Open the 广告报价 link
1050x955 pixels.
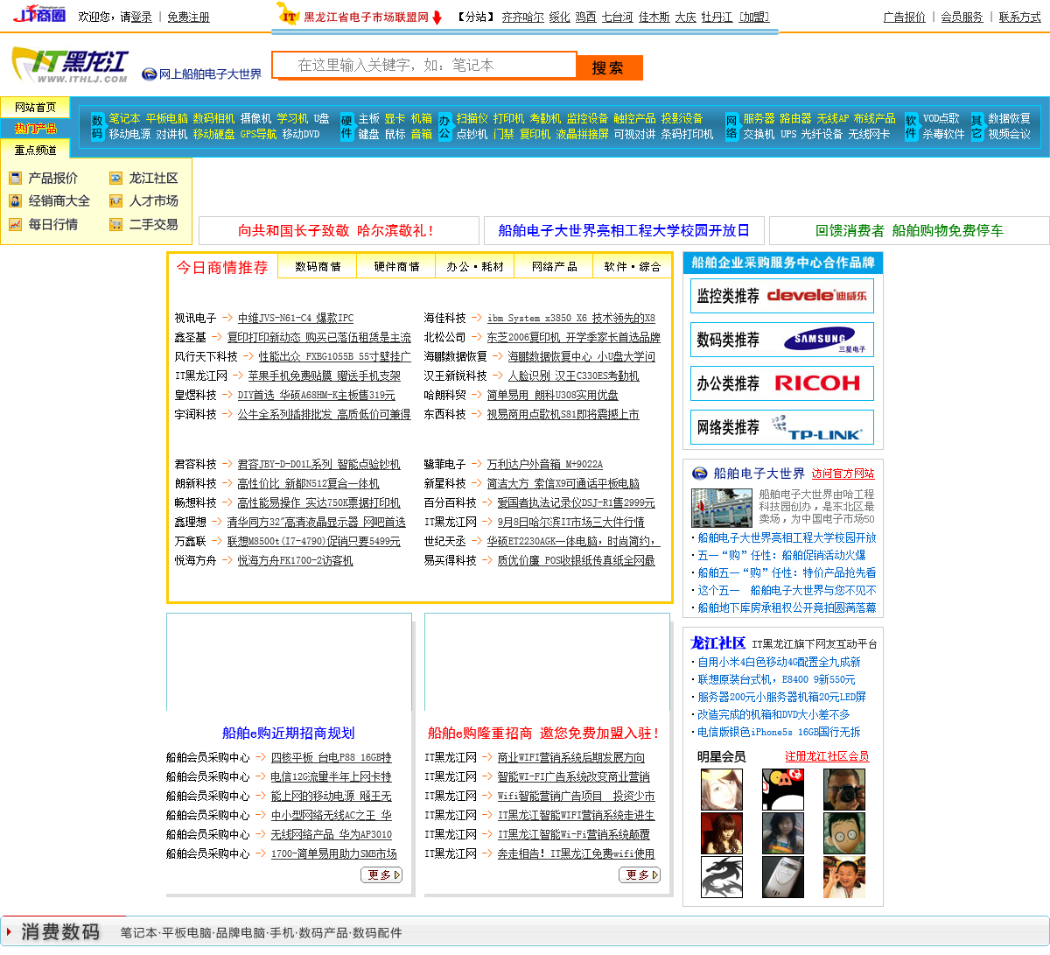pyautogui.click(x=905, y=17)
